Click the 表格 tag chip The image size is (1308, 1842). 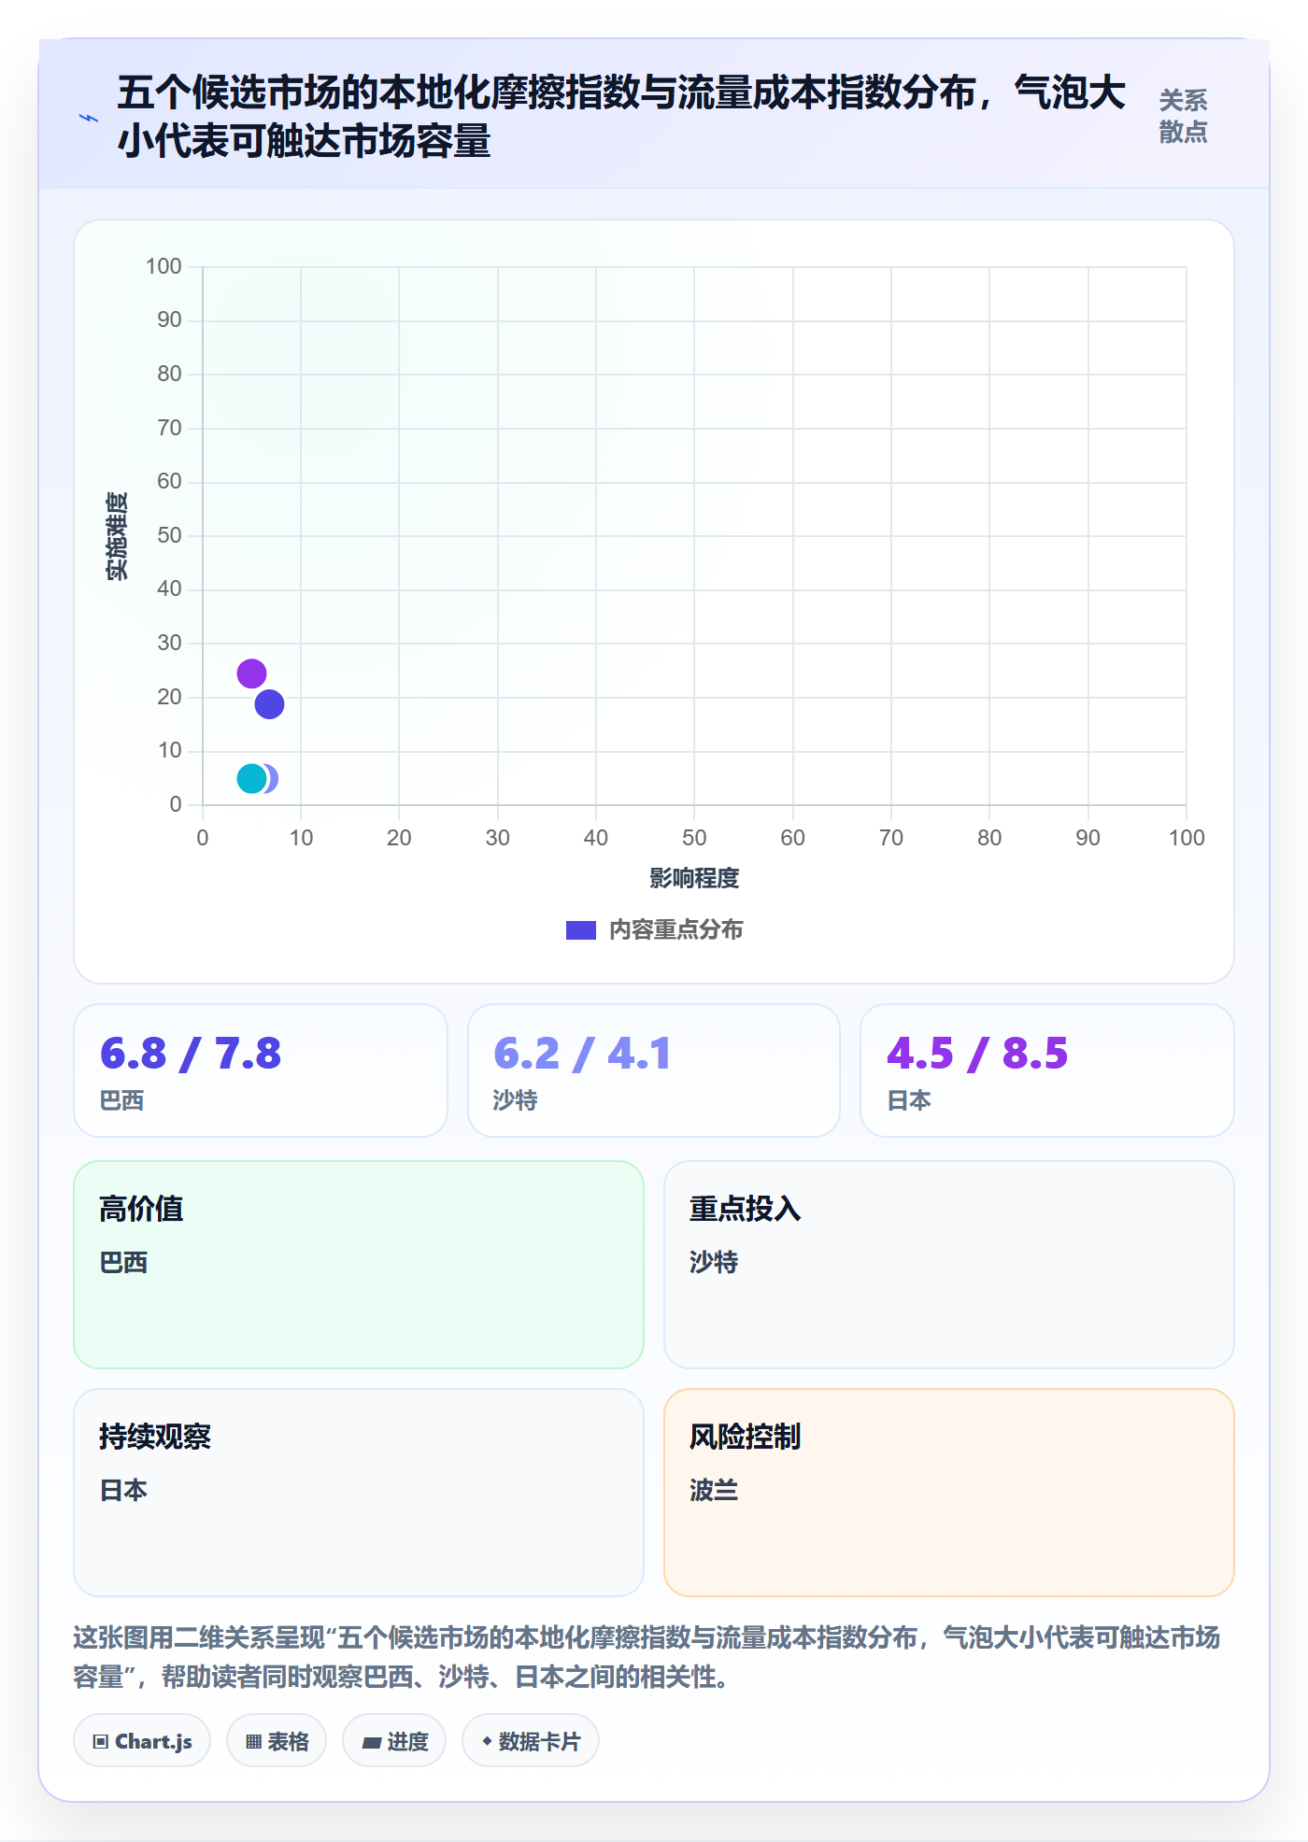[277, 1741]
